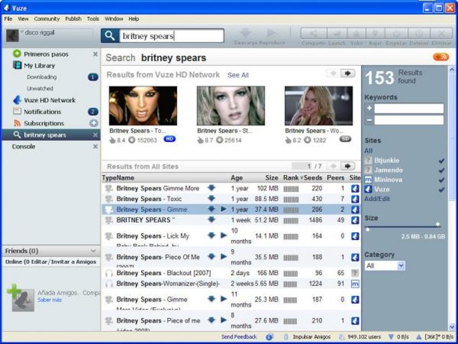Click download arrow for Britney Spears Gimme More
This screenshot has height=344, width=458.
coord(211,188)
